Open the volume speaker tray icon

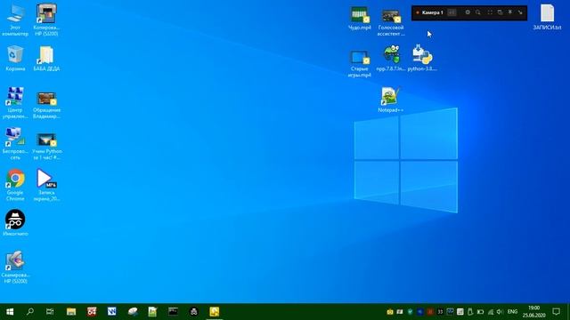(x=500, y=312)
